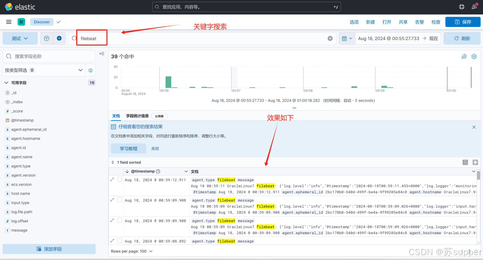Switch to the 字段统计信息 tab
This screenshot has height=260, width=483.
point(137,116)
